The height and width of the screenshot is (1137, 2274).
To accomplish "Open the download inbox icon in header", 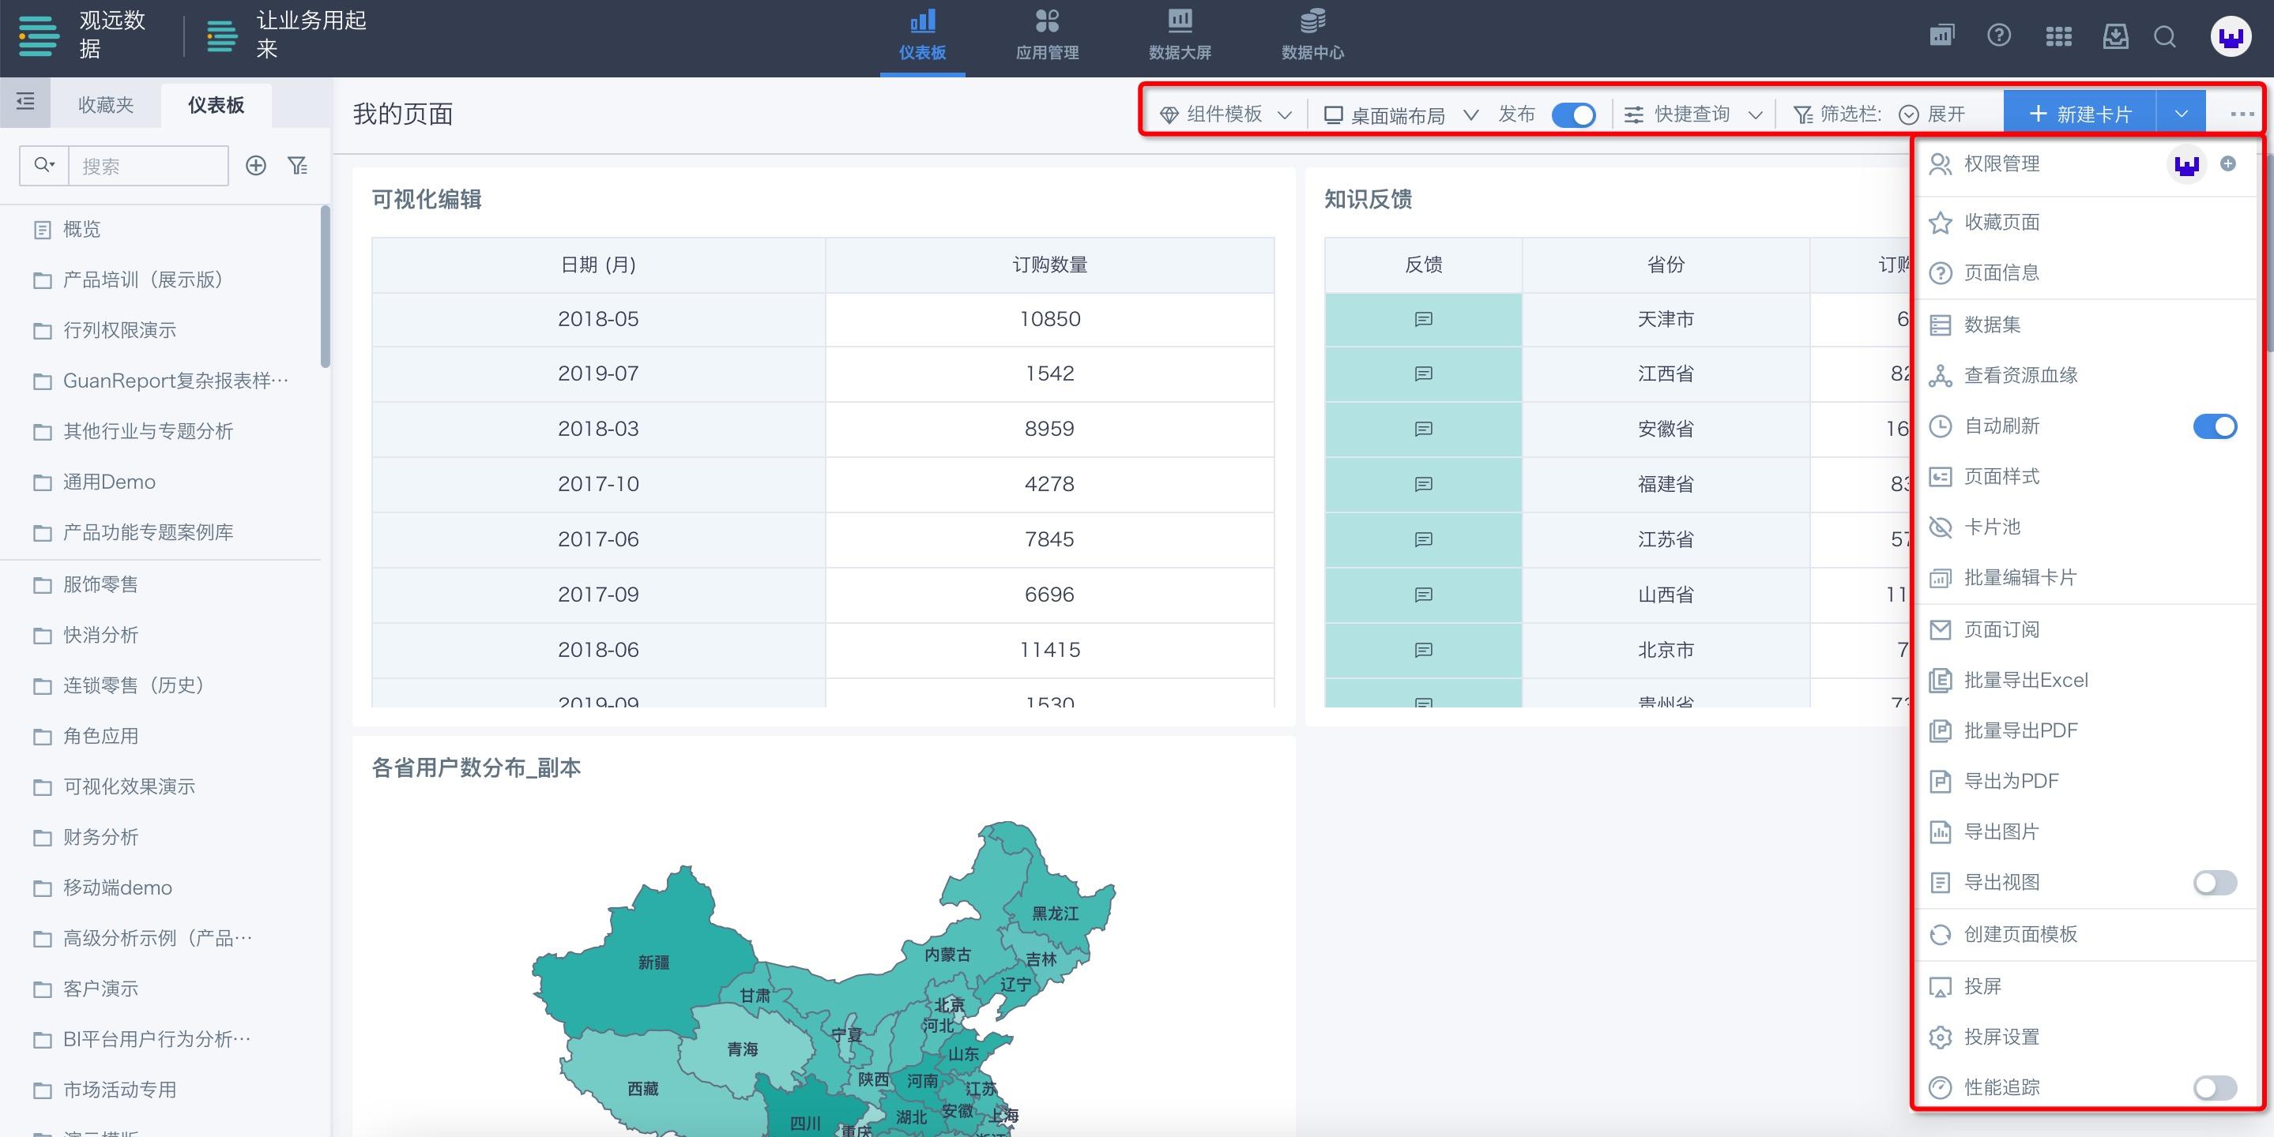I will click(2115, 37).
